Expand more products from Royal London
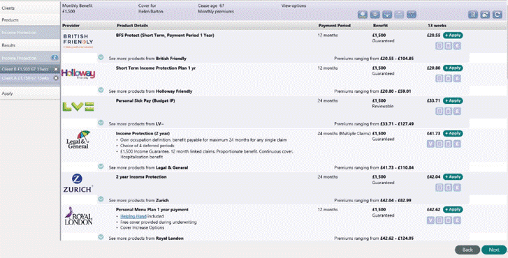 [101, 237]
